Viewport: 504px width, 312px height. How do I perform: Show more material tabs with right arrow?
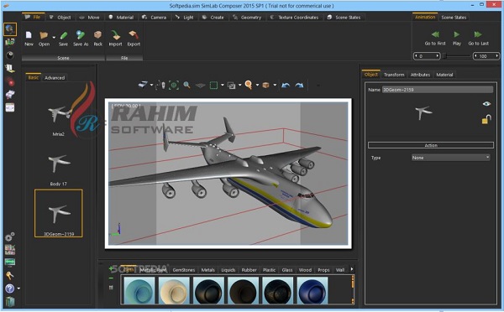(352, 269)
